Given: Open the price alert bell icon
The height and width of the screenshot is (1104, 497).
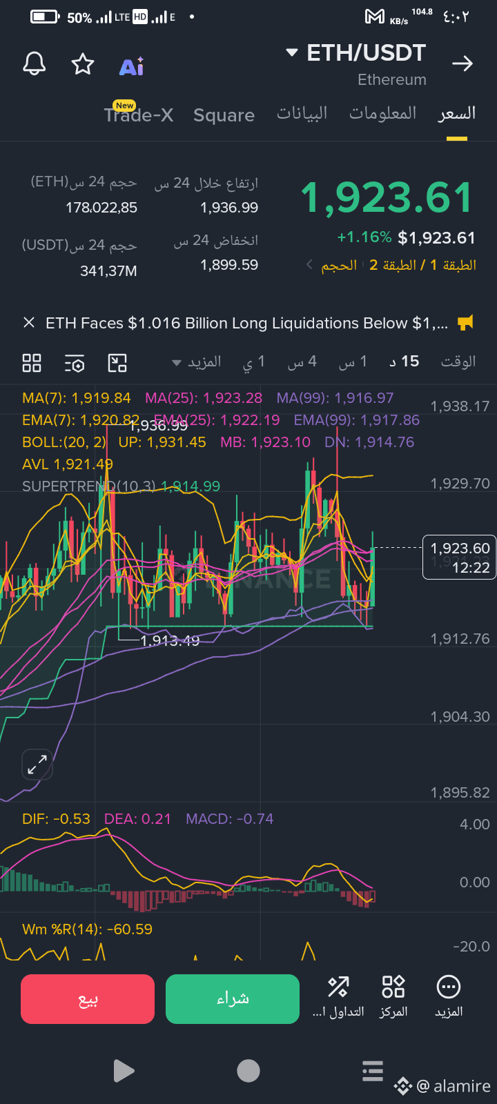Looking at the screenshot, I should click(x=35, y=64).
